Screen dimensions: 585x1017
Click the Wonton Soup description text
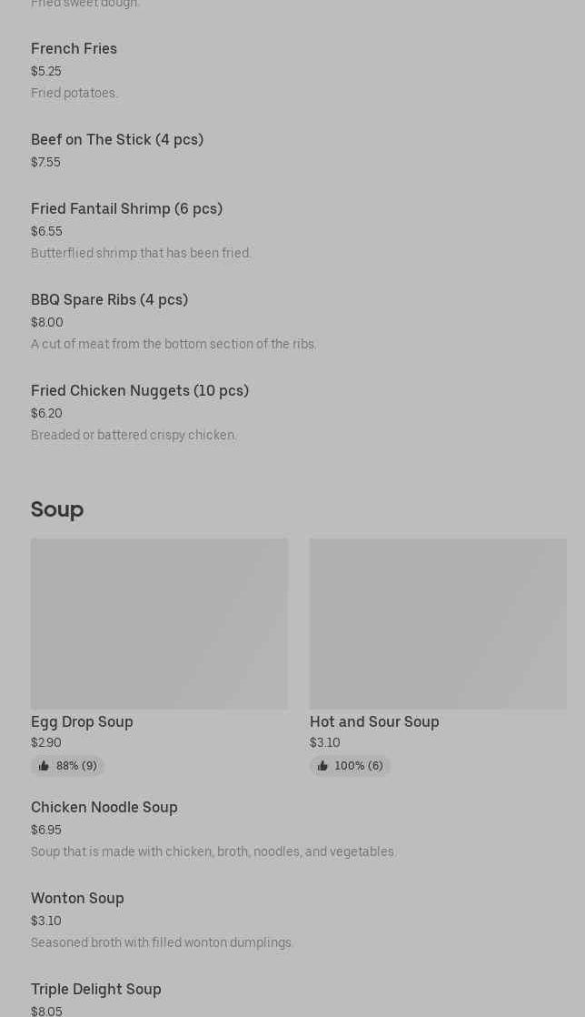(163, 943)
